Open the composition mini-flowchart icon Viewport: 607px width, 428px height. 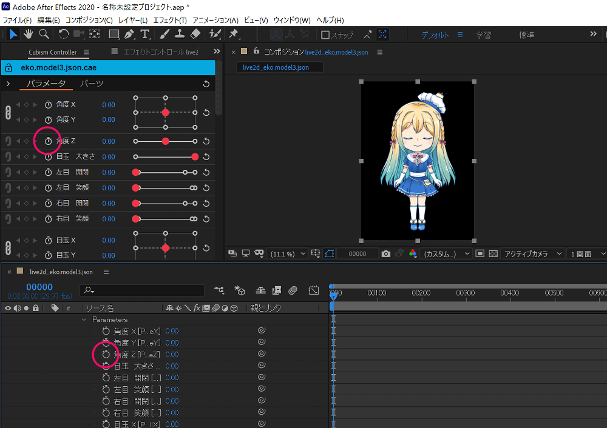click(x=219, y=290)
